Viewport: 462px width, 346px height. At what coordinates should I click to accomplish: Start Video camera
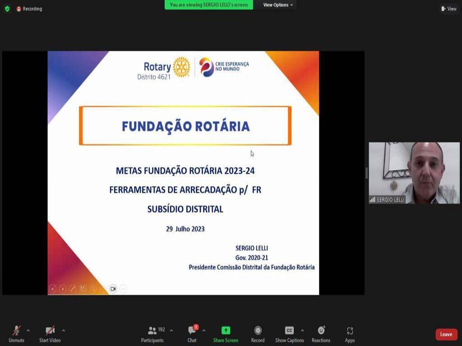coord(50,334)
